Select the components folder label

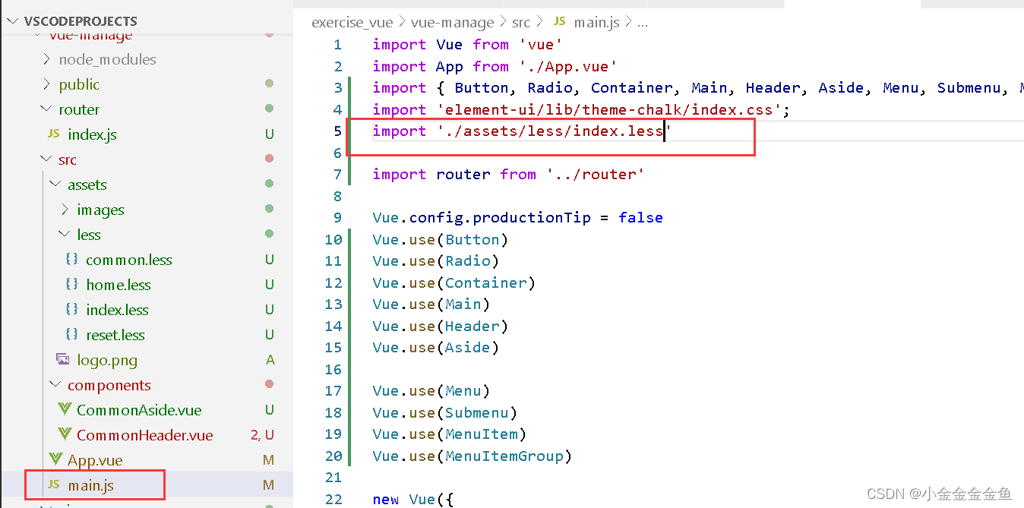point(109,385)
